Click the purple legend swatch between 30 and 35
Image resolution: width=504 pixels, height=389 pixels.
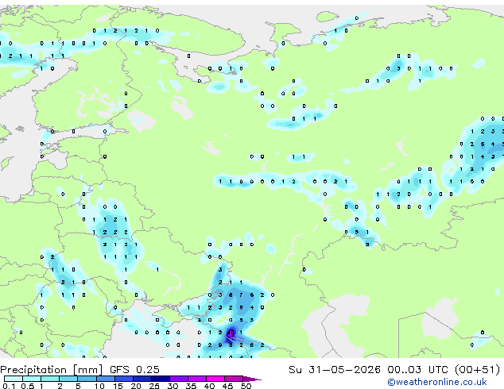point(178,379)
